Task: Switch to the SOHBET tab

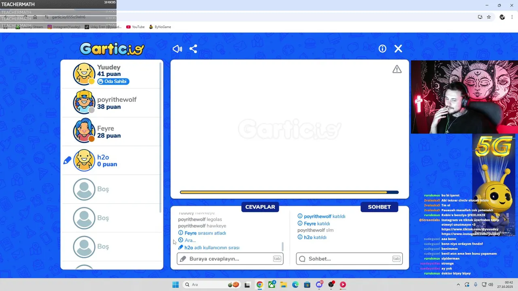Action: (379, 207)
